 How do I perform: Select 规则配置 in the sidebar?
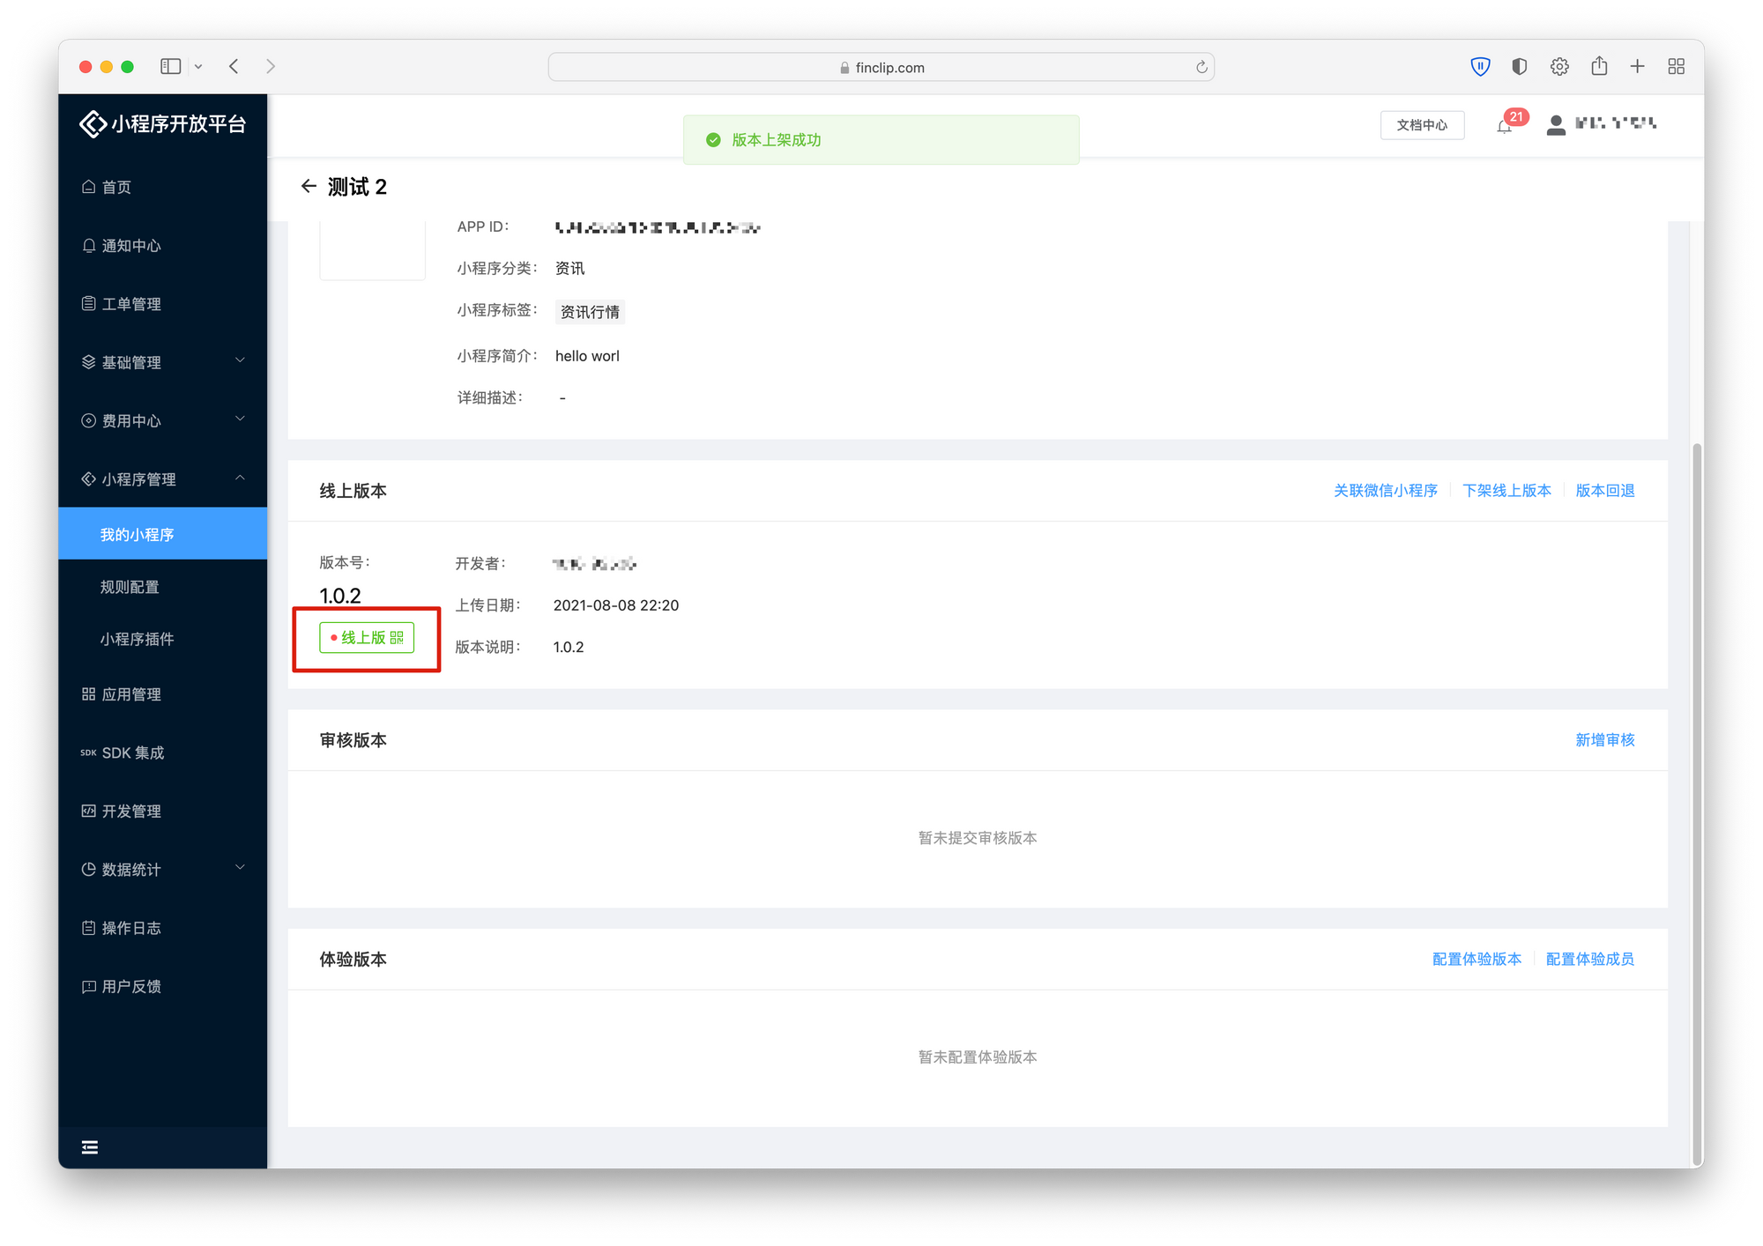(130, 587)
